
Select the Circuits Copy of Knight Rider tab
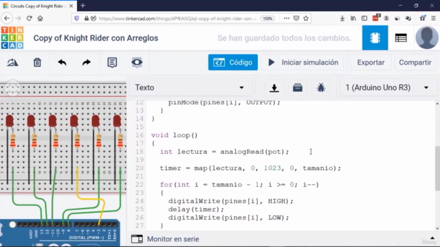[38, 6]
